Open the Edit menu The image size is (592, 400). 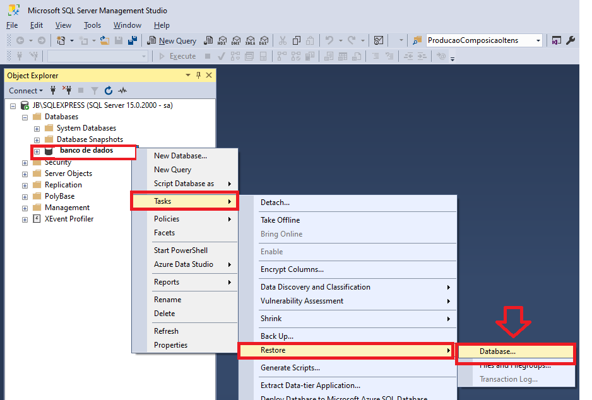37,25
